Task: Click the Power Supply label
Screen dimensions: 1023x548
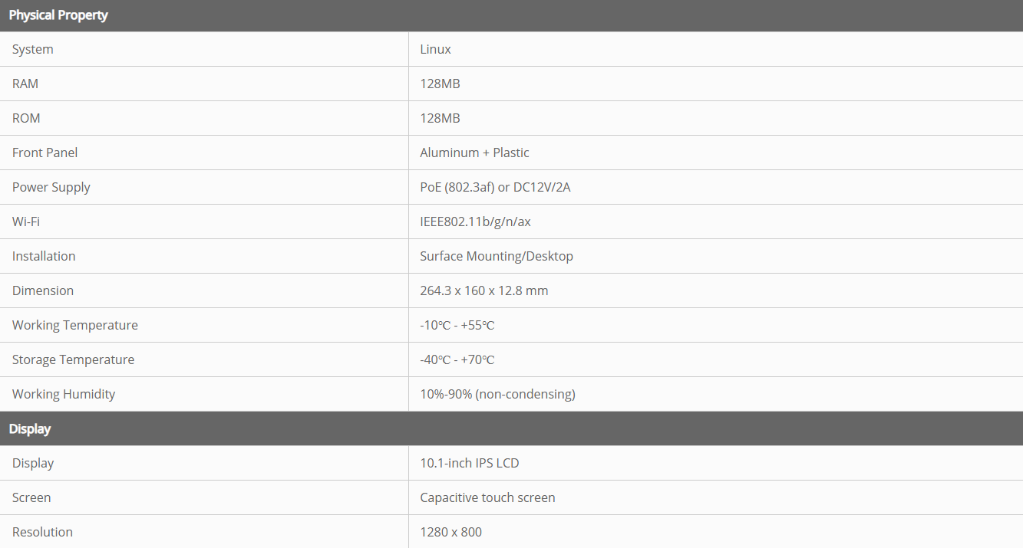Action: (51, 188)
